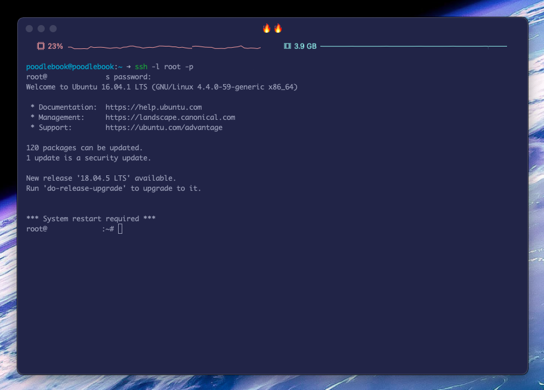Click '*** System restart required ***' line

91,219
